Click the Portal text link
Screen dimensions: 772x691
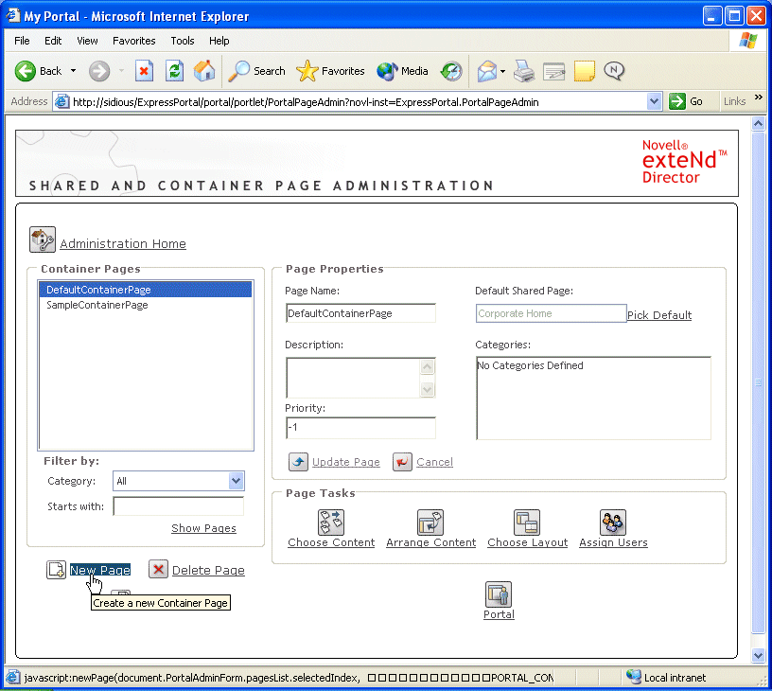pyautogui.click(x=499, y=614)
